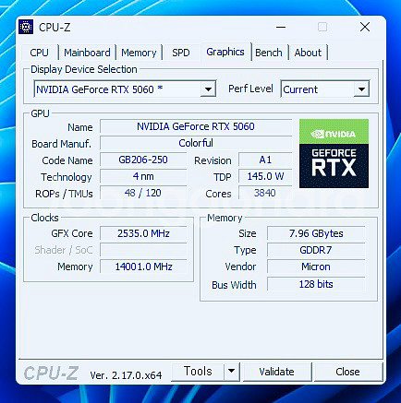Click the 'GFX Core' label
Screen dimensions: 401x403
coord(72,233)
